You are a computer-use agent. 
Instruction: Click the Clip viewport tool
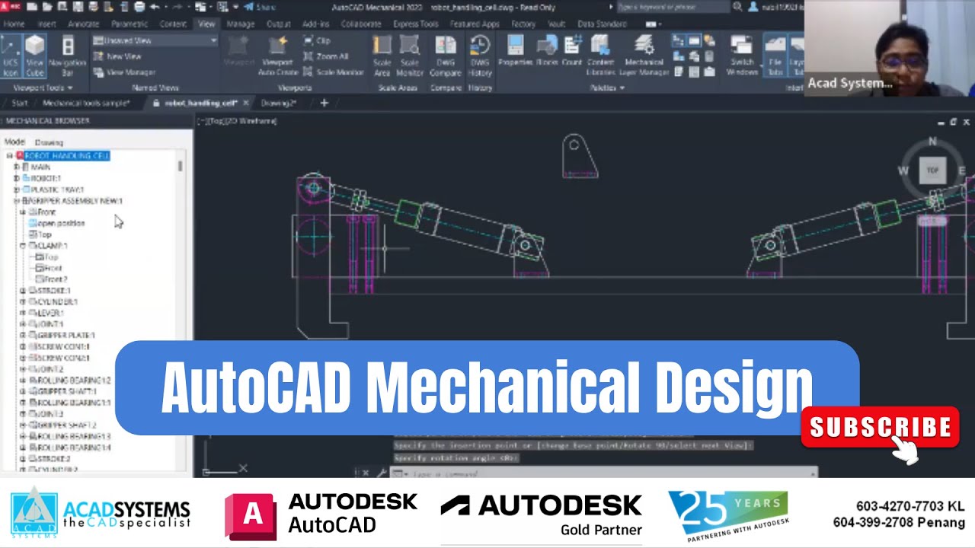tap(317, 40)
